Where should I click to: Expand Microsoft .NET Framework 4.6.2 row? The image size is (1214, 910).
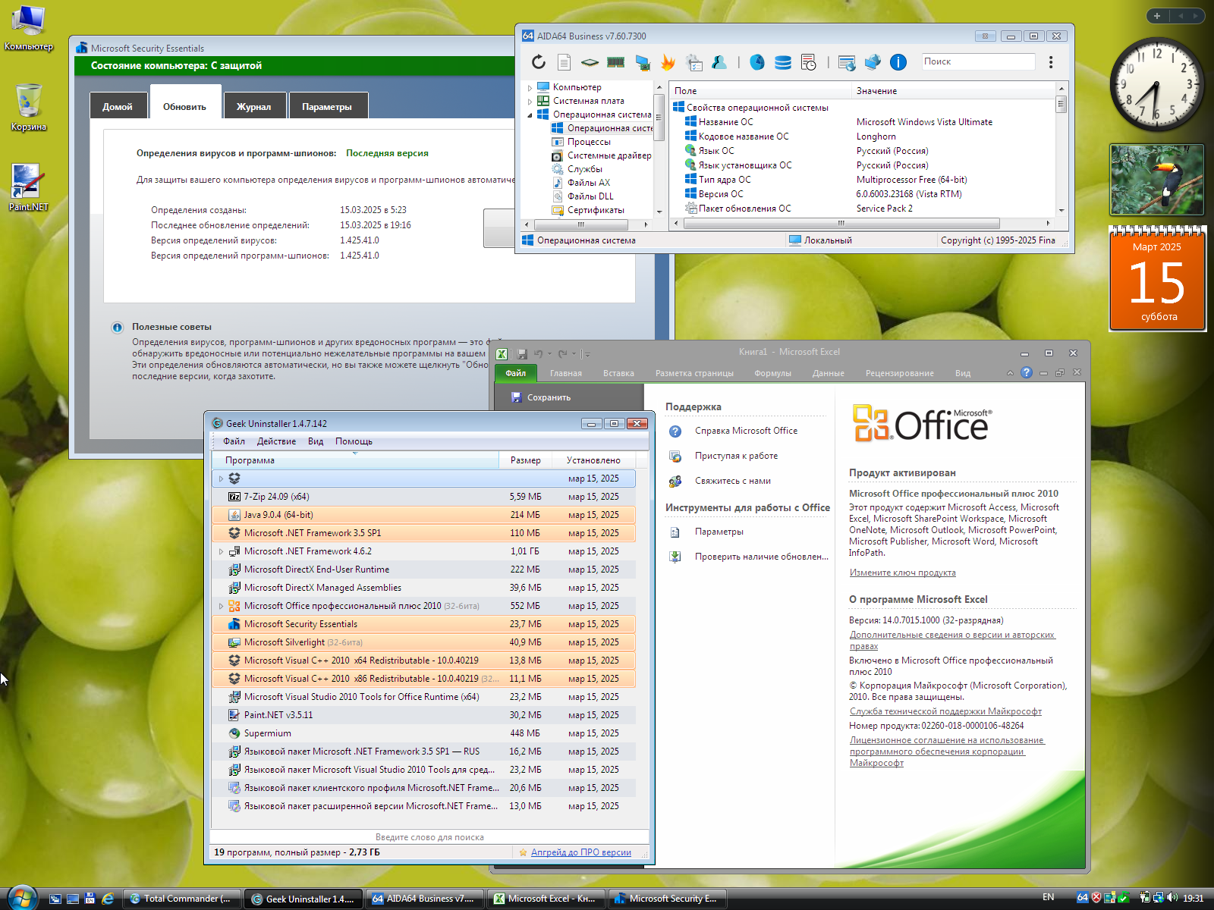[221, 551]
